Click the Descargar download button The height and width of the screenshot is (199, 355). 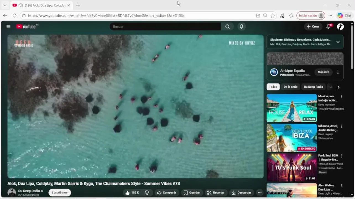coord(242,193)
